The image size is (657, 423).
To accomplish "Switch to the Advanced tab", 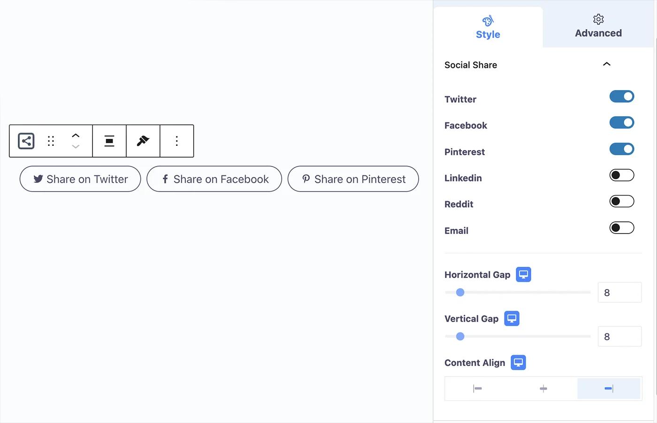I will point(598,26).
